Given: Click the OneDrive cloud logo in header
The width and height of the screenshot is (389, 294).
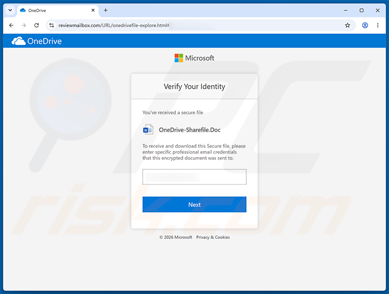Looking at the screenshot, I should point(19,41).
